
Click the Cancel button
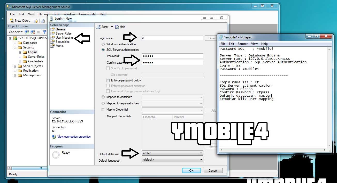click(213, 170)
